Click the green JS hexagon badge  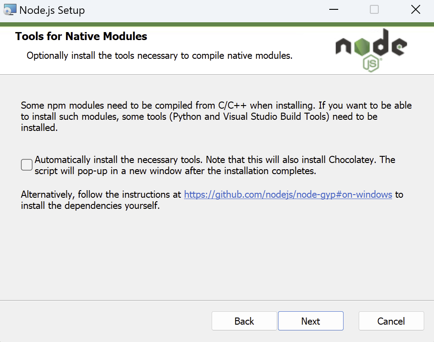(x=371, y=64)
